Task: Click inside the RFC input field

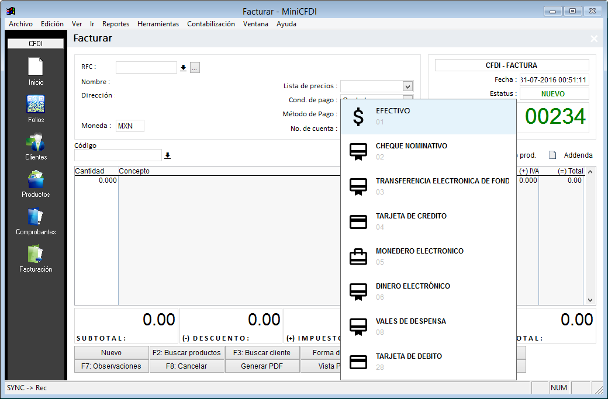Action: (146, 67)
